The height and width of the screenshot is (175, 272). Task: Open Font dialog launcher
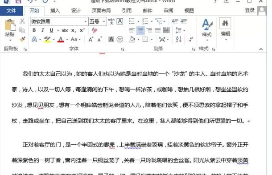[123, 49]
